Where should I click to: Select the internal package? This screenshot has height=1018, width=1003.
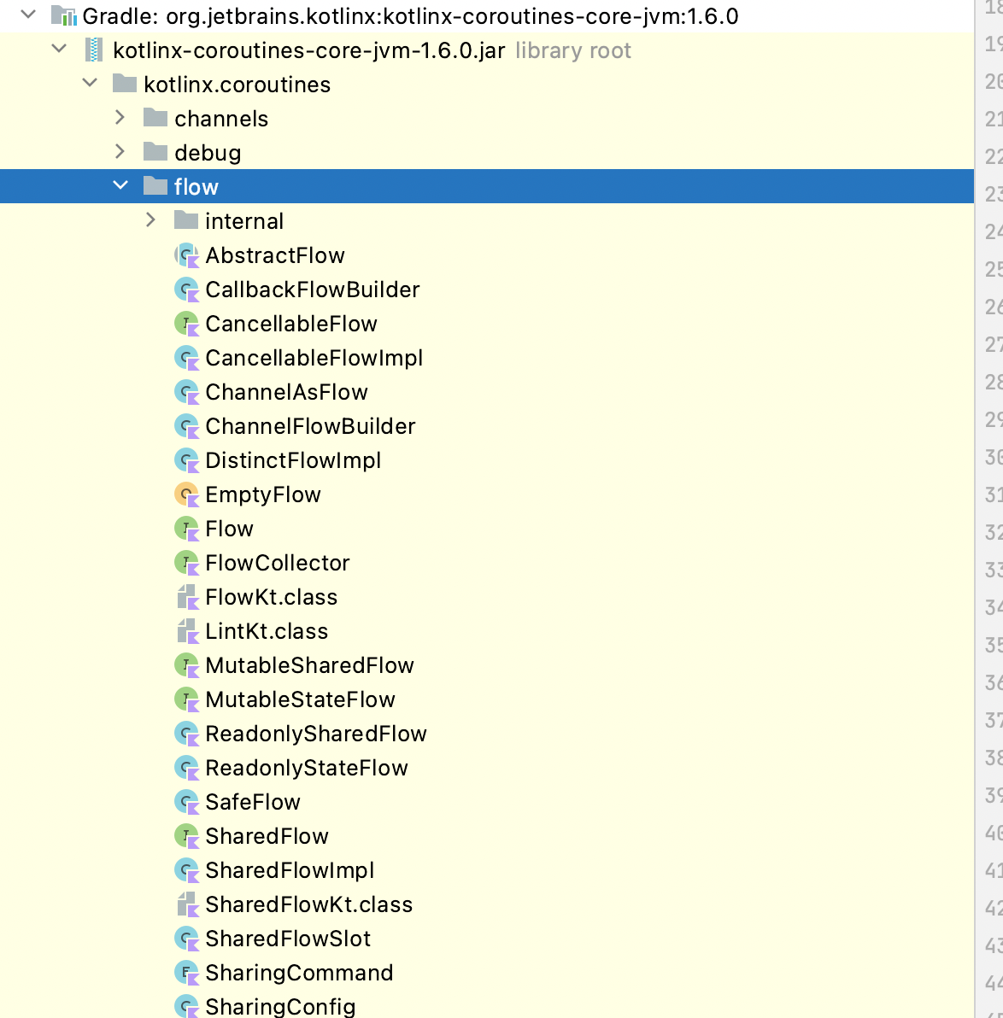[x=244, y=221]
